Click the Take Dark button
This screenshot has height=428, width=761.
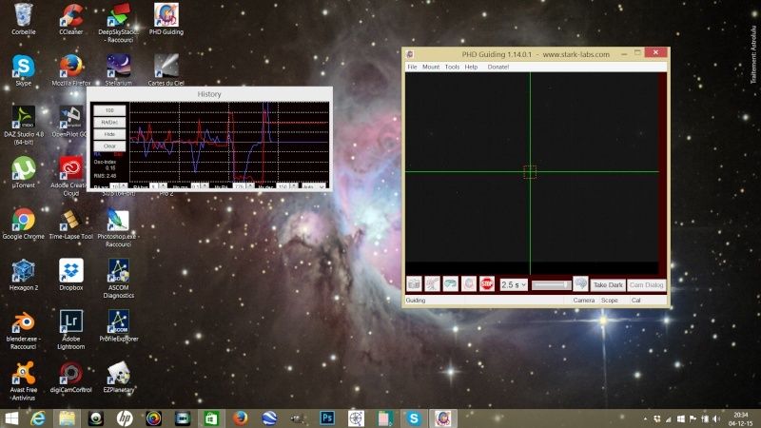click(x=608, y=284)
